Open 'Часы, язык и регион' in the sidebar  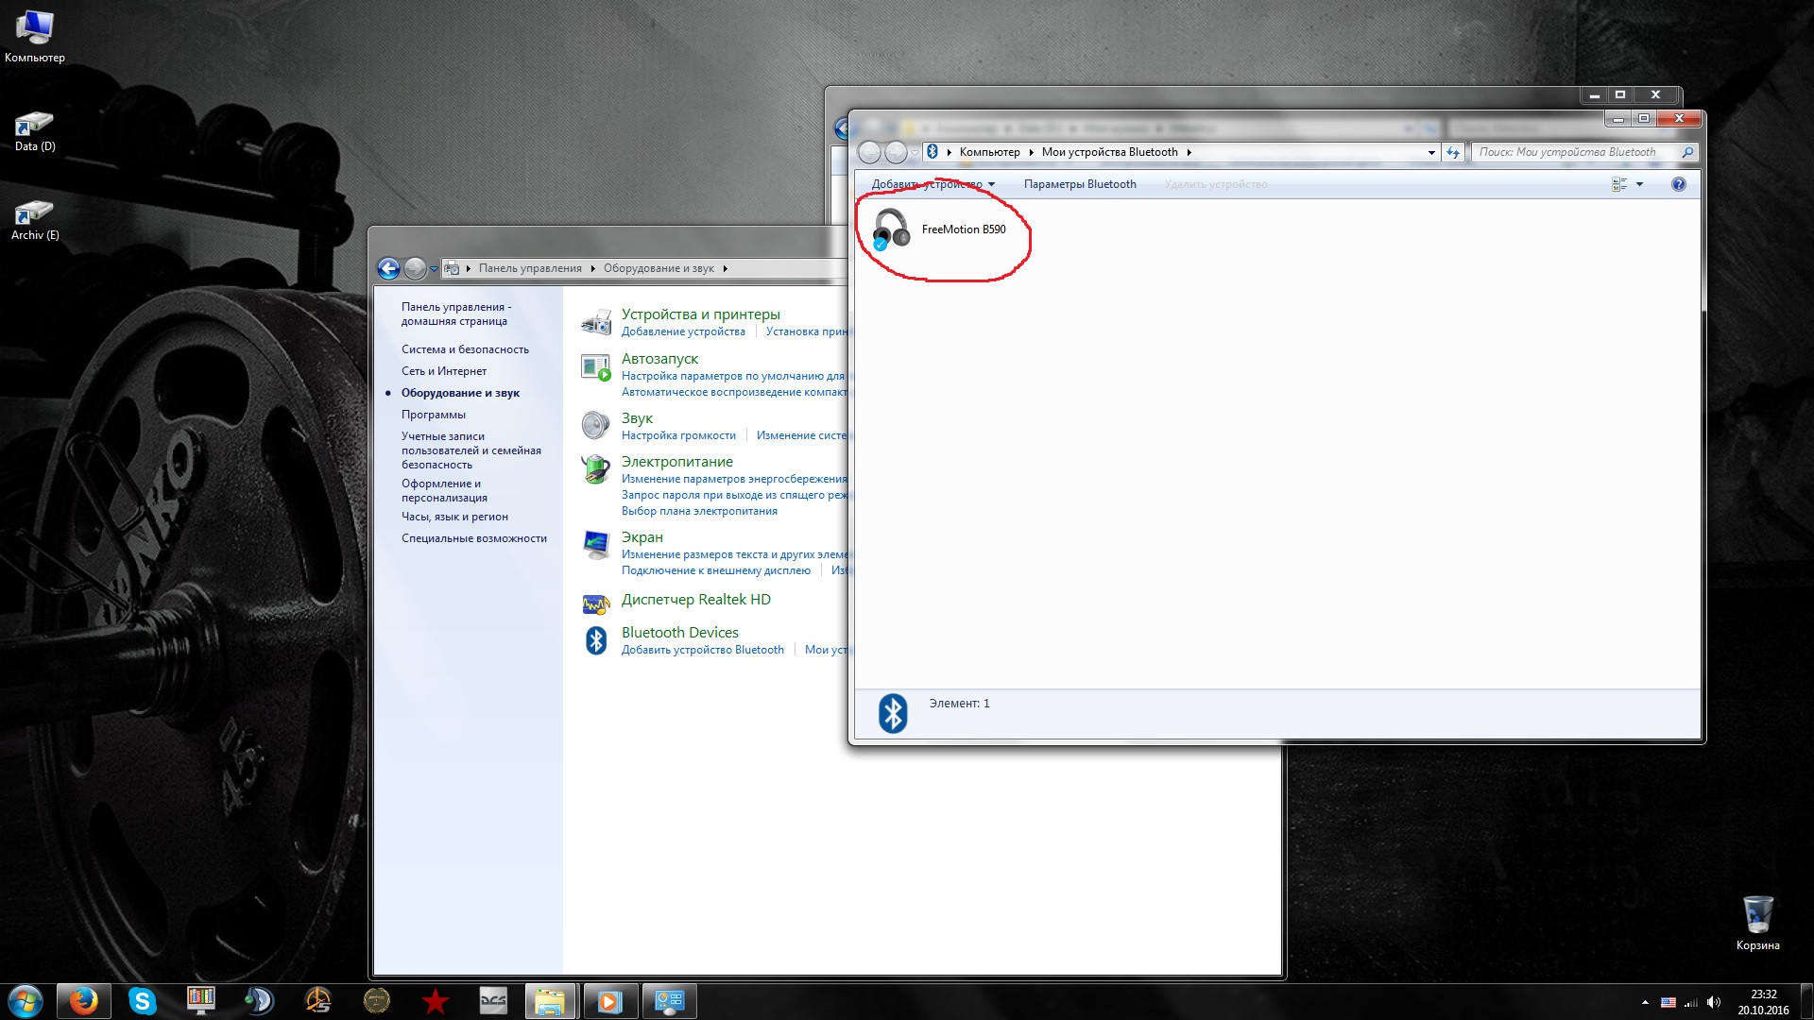pos(454,517)
